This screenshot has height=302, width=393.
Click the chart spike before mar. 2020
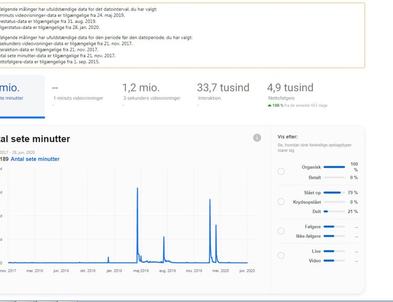click(x=210, y=200)
